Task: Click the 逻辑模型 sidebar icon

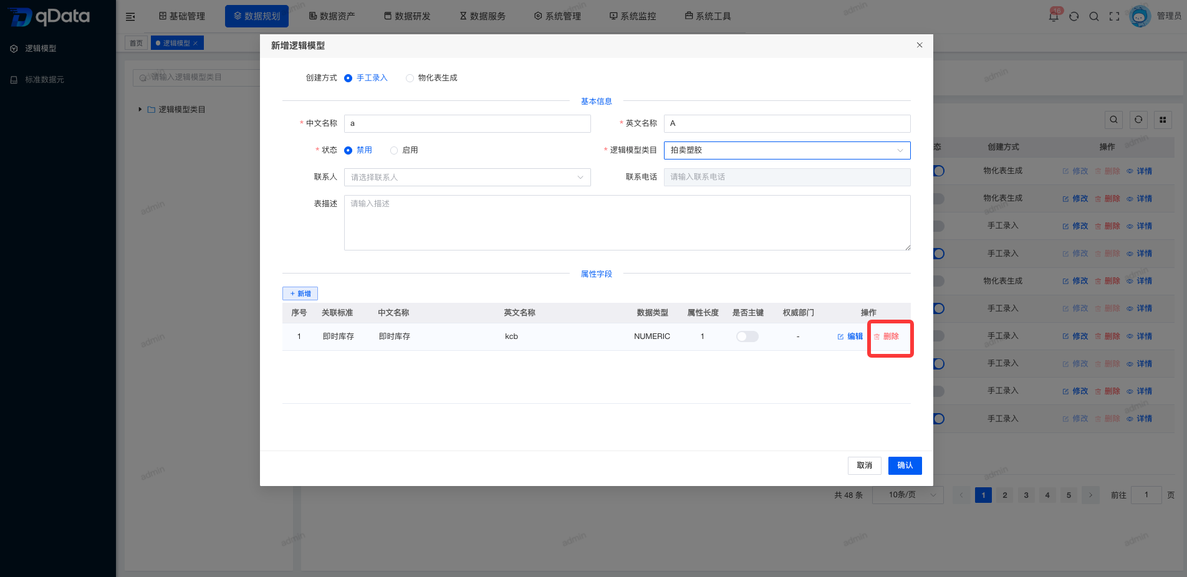Action: (14, 49)
